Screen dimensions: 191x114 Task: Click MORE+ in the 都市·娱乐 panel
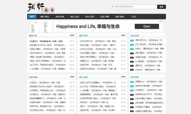[x=123, y=35]
